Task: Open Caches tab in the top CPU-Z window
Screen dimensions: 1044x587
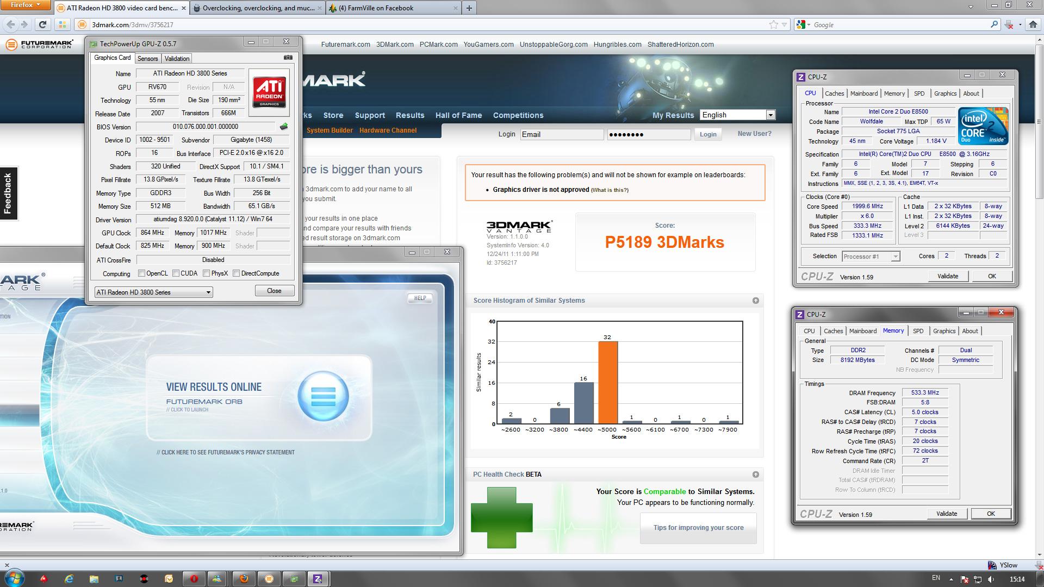Action: point(834,93)
